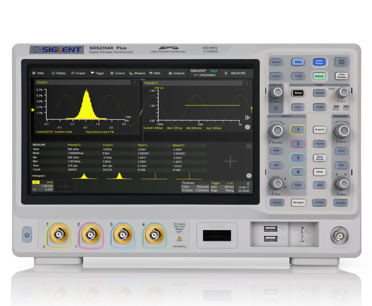Click the reset icon in histogram row

[x=249, y=175]
